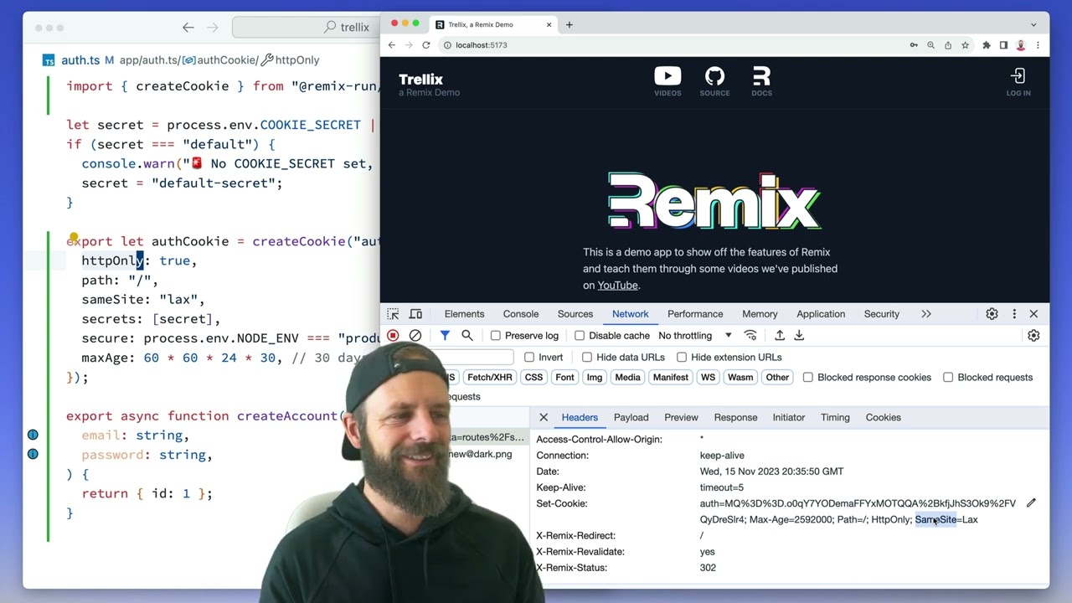Open Chrome three-dot menu
The width and height of the screenshot is (1072, 603).
[x=1038, y=45]
